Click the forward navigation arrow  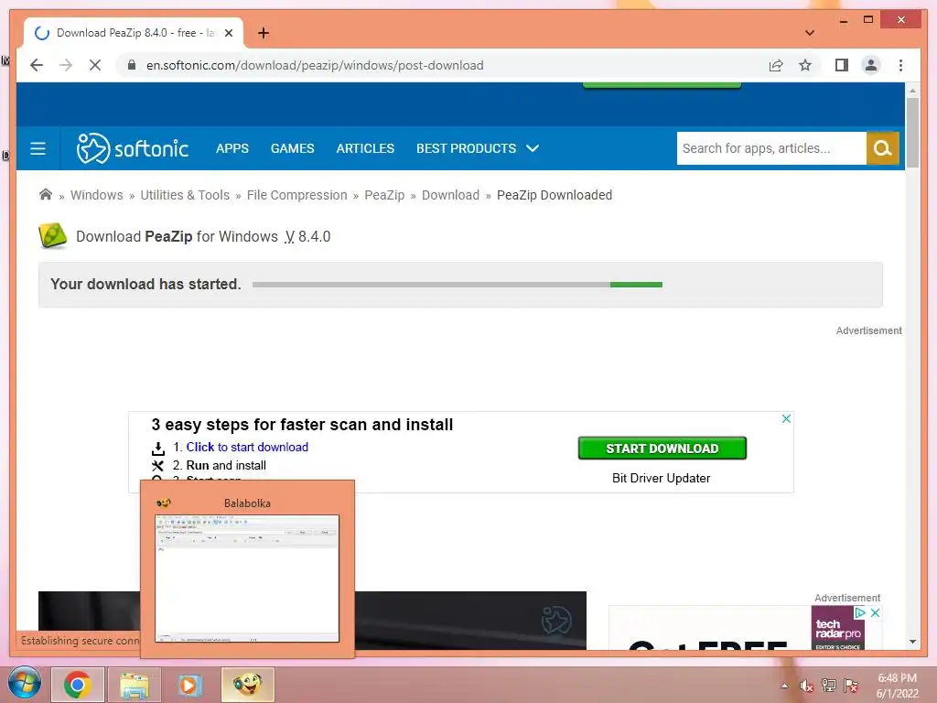(x=66, y=65)
